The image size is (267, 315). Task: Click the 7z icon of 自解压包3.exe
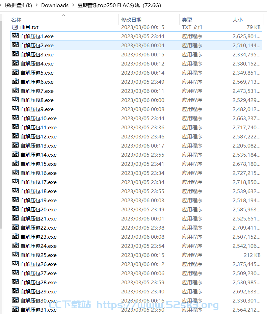point(15,54)
